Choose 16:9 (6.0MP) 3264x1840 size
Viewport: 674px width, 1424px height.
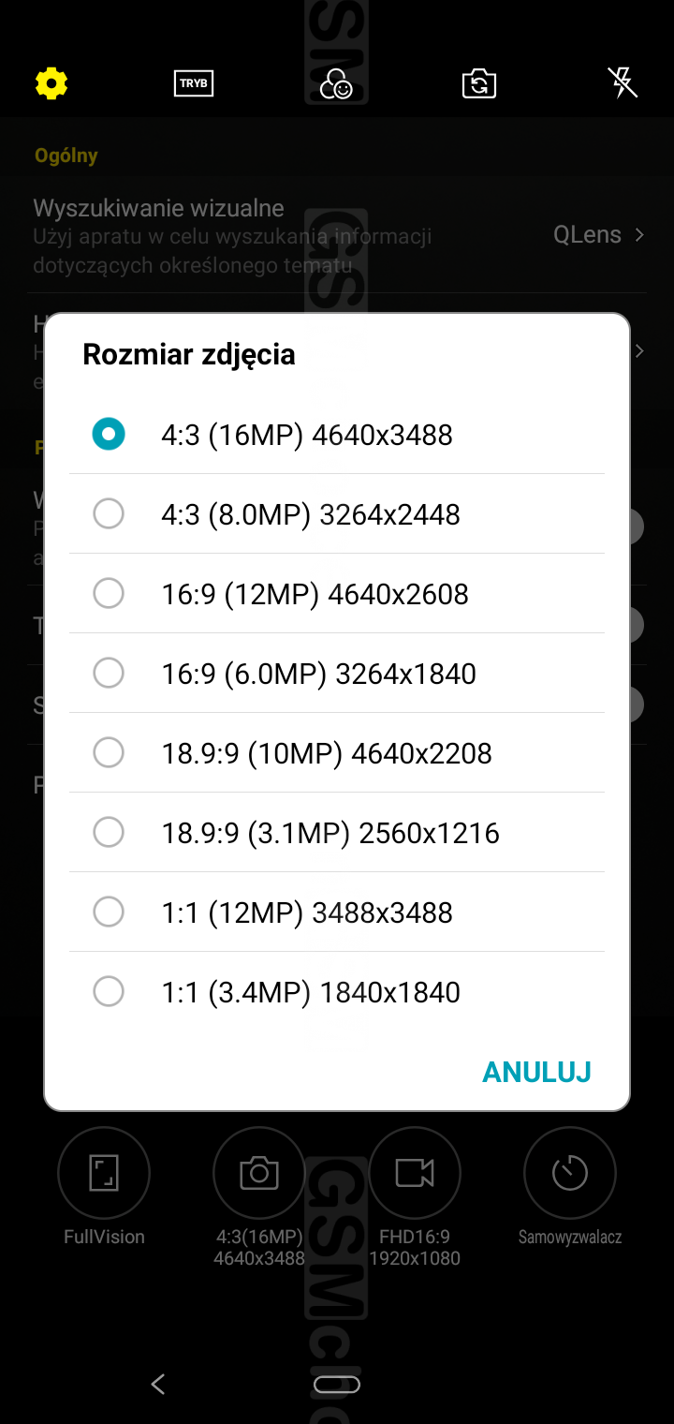(318, 674)
